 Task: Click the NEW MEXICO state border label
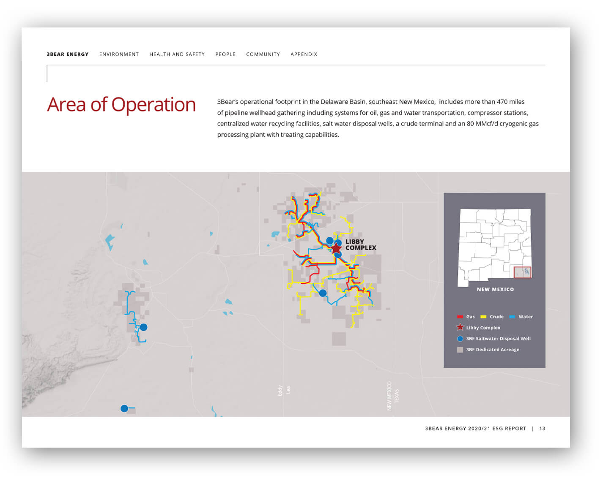(x=389, y=396)
